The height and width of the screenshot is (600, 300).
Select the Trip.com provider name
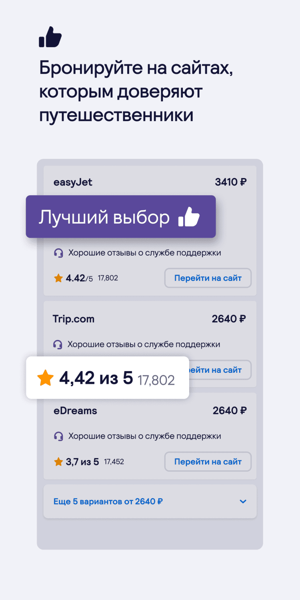[x=74, y=319]
